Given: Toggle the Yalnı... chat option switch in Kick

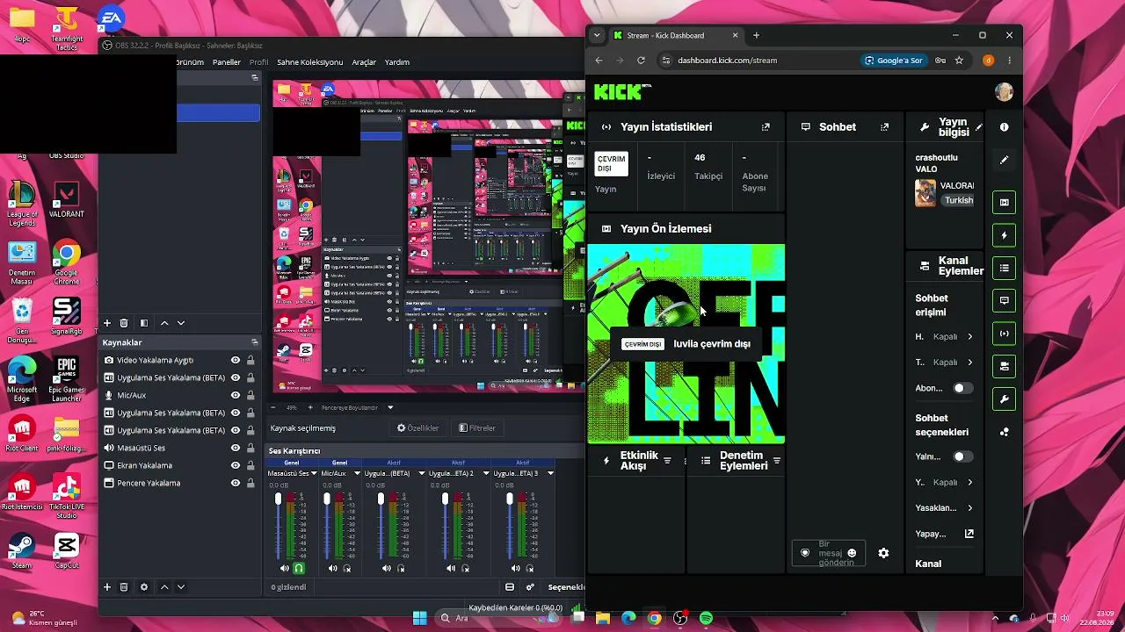Looking at the screenshot, I should [963, 456].
